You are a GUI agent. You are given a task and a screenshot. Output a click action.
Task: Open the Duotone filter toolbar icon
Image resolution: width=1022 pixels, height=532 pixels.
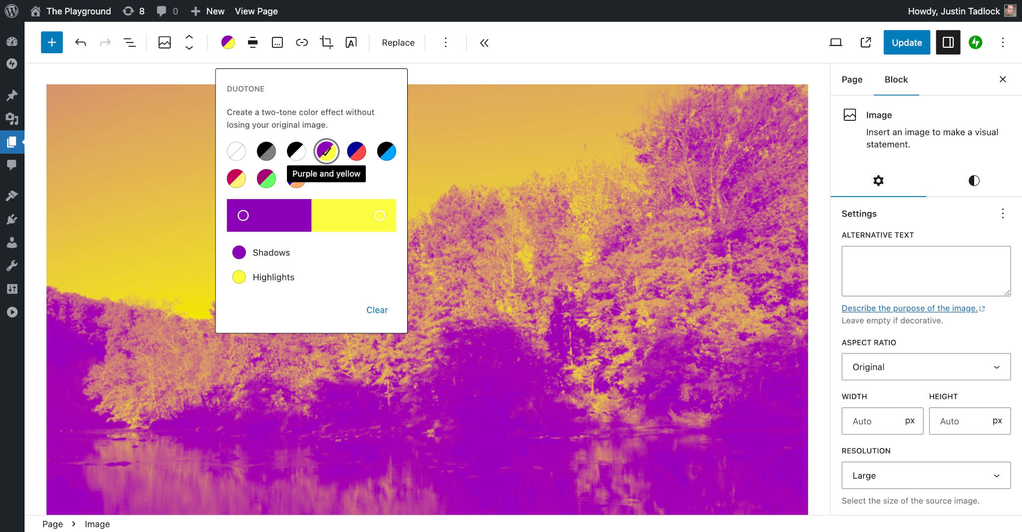229,42
